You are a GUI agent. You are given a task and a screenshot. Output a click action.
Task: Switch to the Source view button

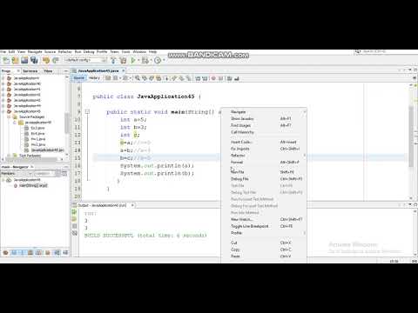tap(78, 78)
